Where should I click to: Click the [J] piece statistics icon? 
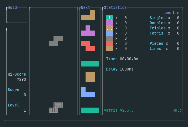click(110, 33)
